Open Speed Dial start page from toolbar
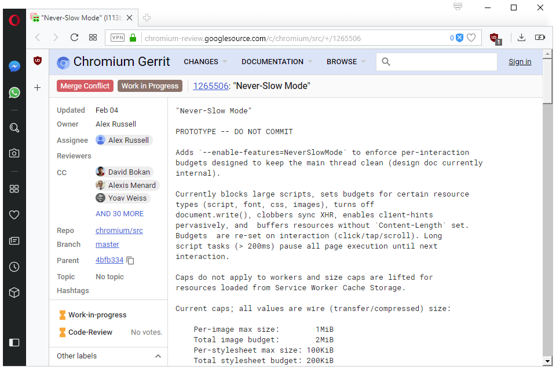The width and height of the screenshot is (556, 370). (x=93, y=38)
